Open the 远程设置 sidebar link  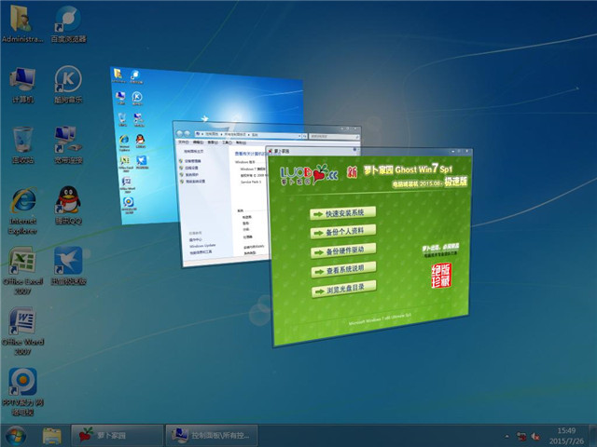click(x=191, y=168)
